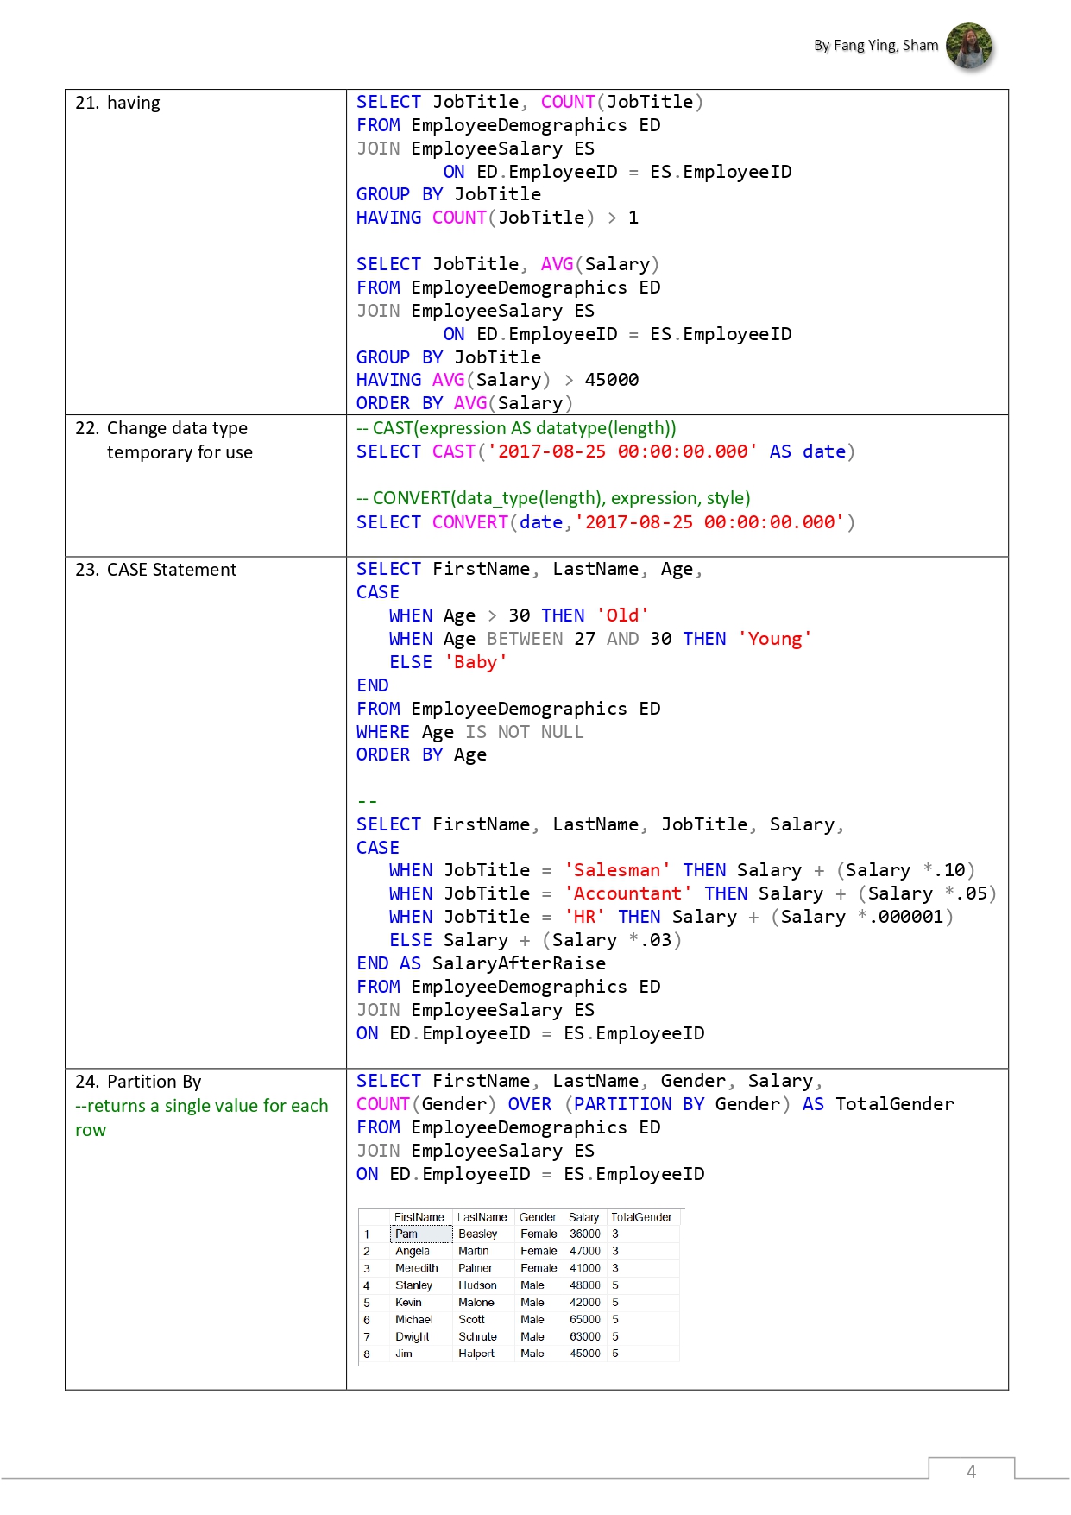The width and height of the screenshot is (1071, 1515).
Task: Select the '21. having' heading
Action: [x=118, y=103]
